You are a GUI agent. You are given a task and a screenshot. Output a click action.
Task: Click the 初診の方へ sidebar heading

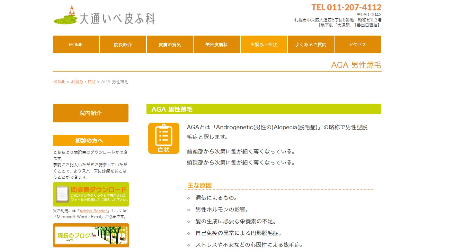tap(91, 141)
